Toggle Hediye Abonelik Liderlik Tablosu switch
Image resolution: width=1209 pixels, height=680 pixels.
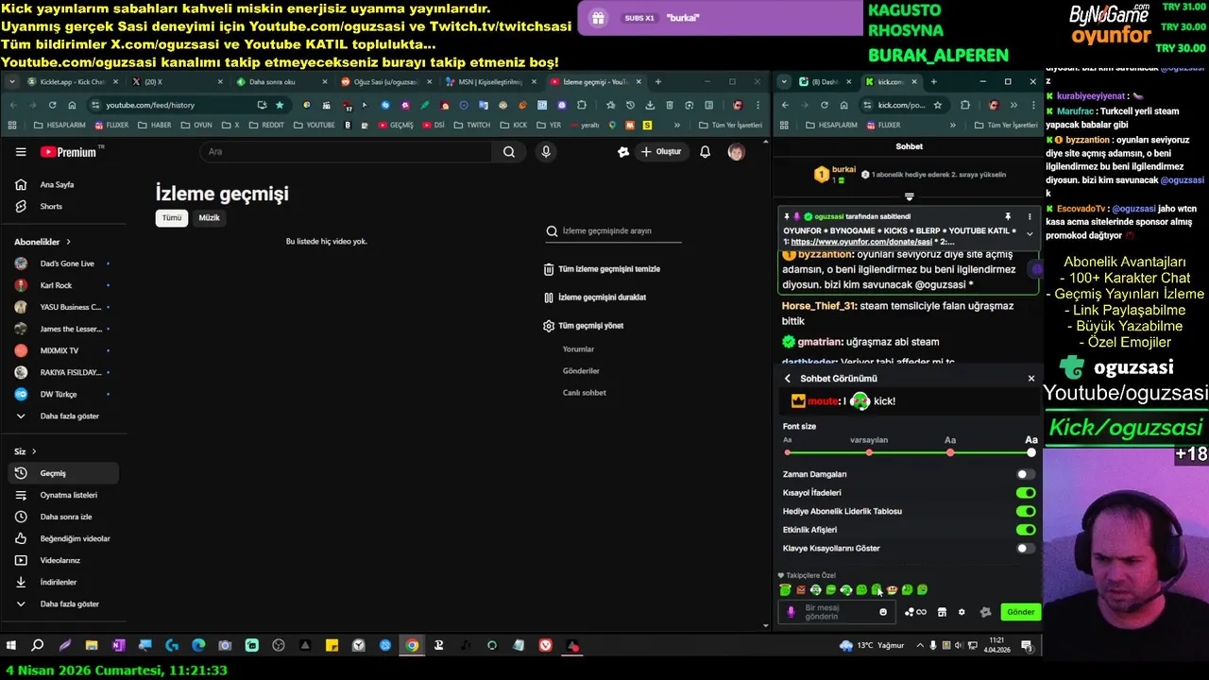[1025, 511]
